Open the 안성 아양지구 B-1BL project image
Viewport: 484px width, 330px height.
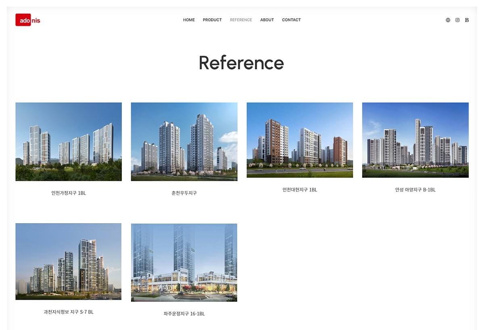pyautogui.click(x=415, y=140)
